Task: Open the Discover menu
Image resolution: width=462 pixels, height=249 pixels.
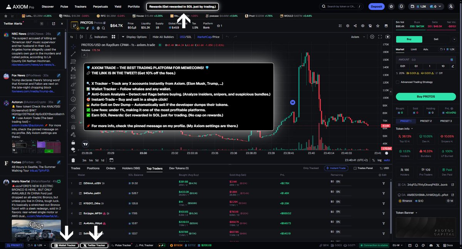Action: pyautogui.click(x=48, y=7)
